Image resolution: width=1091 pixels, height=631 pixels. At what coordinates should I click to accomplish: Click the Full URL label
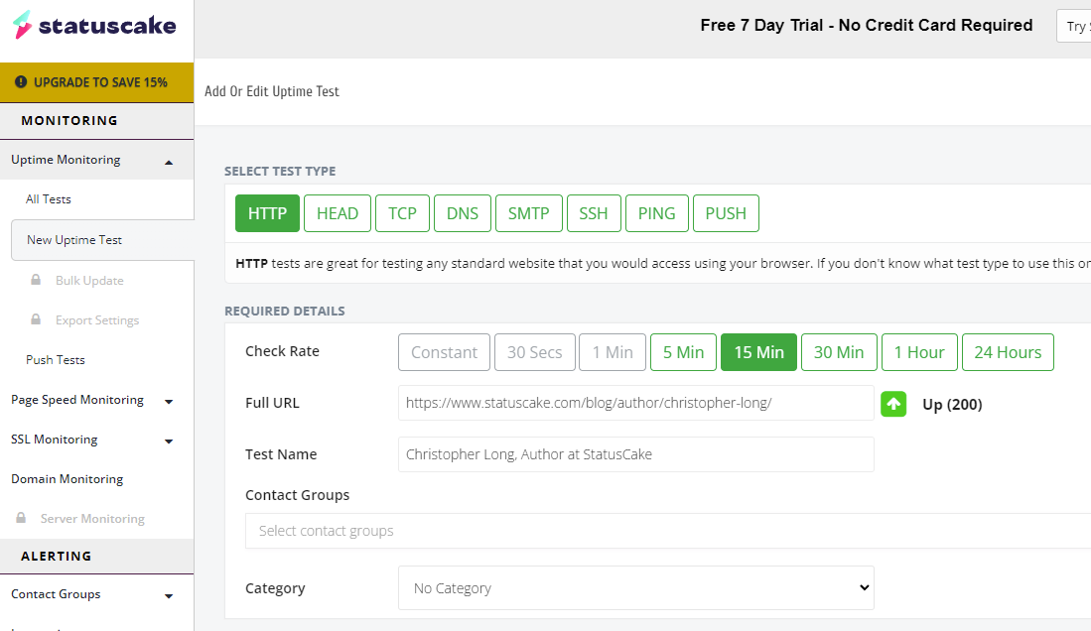(x=272, y=403)
